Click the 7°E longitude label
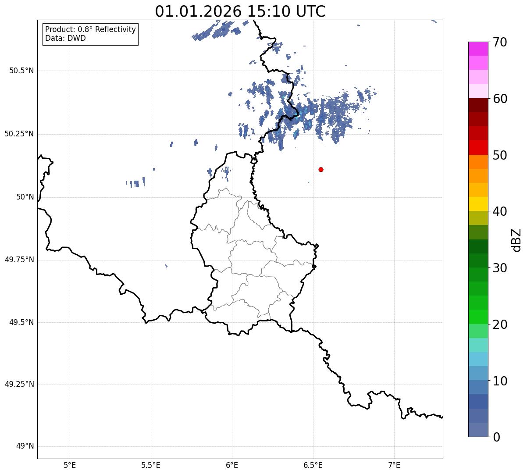This screenshot has height=474, width=527. (x=394, y=465)
